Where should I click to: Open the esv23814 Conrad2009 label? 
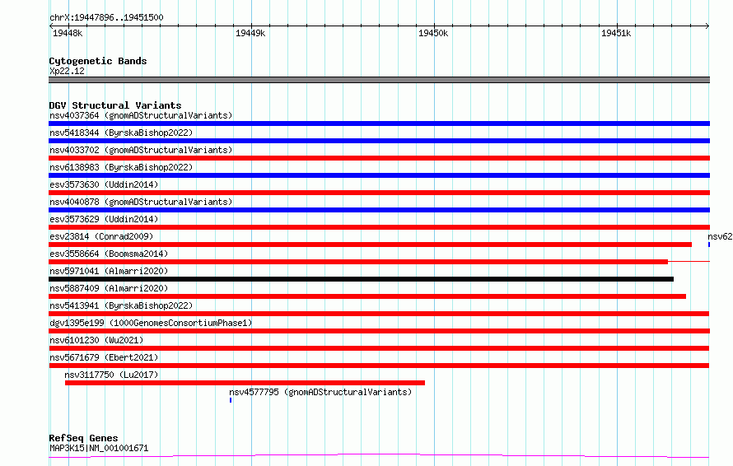tap(101, 236)
